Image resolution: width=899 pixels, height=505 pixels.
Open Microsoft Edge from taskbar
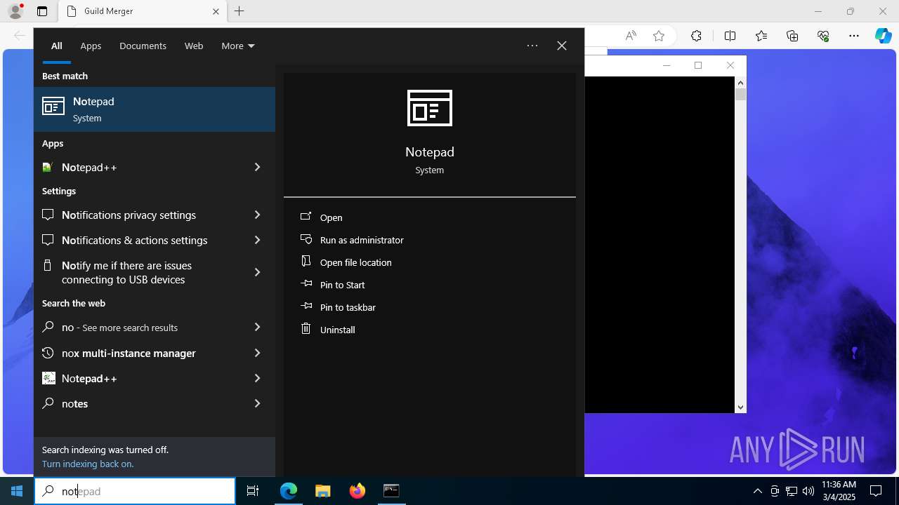(289, 491)
